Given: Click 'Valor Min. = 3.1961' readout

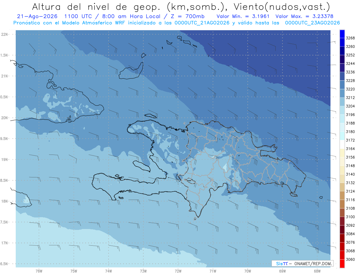Looking at the screenshot, I should click(x=243, y=16).
